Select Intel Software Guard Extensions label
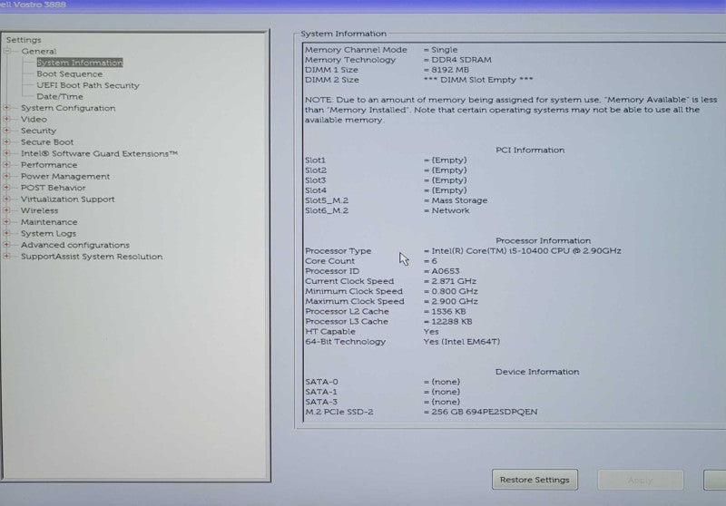 coord(99,153)
